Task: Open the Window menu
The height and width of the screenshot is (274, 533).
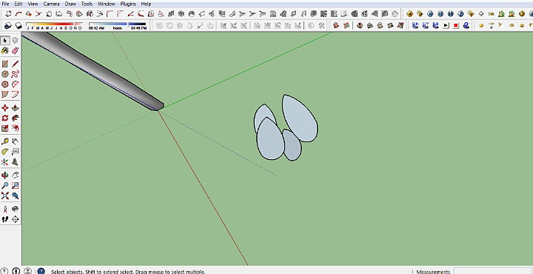Action: pos(107,4)
